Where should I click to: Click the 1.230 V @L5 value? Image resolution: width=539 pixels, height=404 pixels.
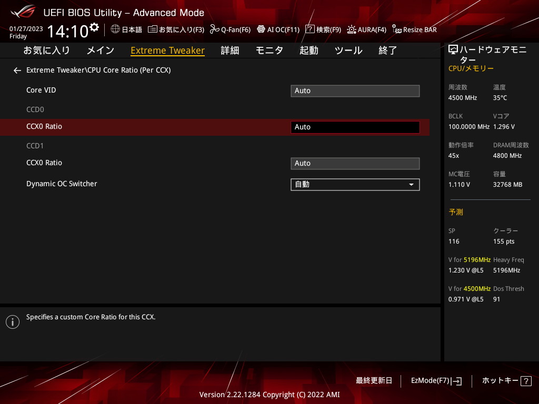click(x=466, y=270)
